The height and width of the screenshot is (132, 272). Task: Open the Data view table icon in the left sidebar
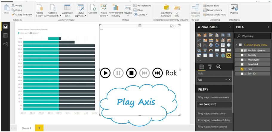click(5, 36)
